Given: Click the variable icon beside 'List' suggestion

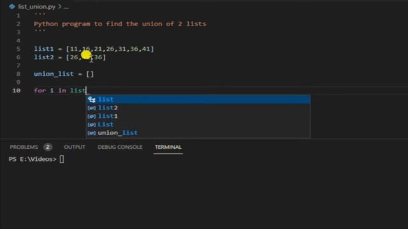Looking at the screenshot, I should point(92,125).
